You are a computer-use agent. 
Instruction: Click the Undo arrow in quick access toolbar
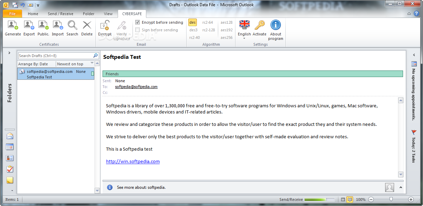click(23, 5)
